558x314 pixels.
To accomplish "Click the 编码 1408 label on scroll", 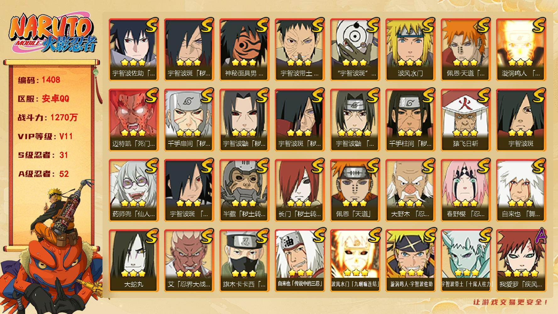I will click(39, 80).
